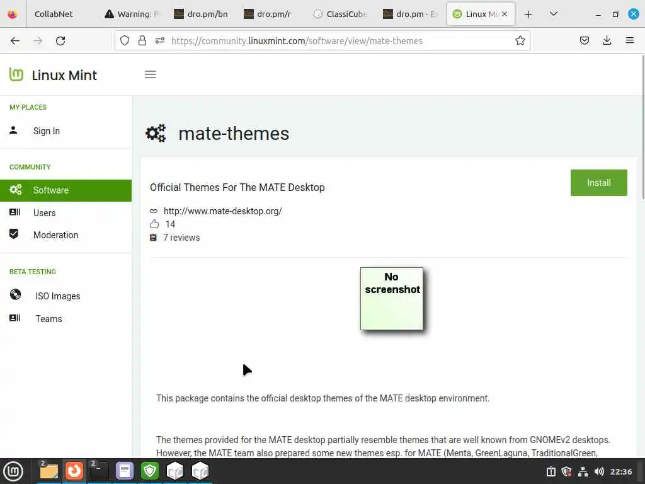Click the No screenshot thumbnail
The width and height of the screenshot is (645, 484).
click(392, 299)
